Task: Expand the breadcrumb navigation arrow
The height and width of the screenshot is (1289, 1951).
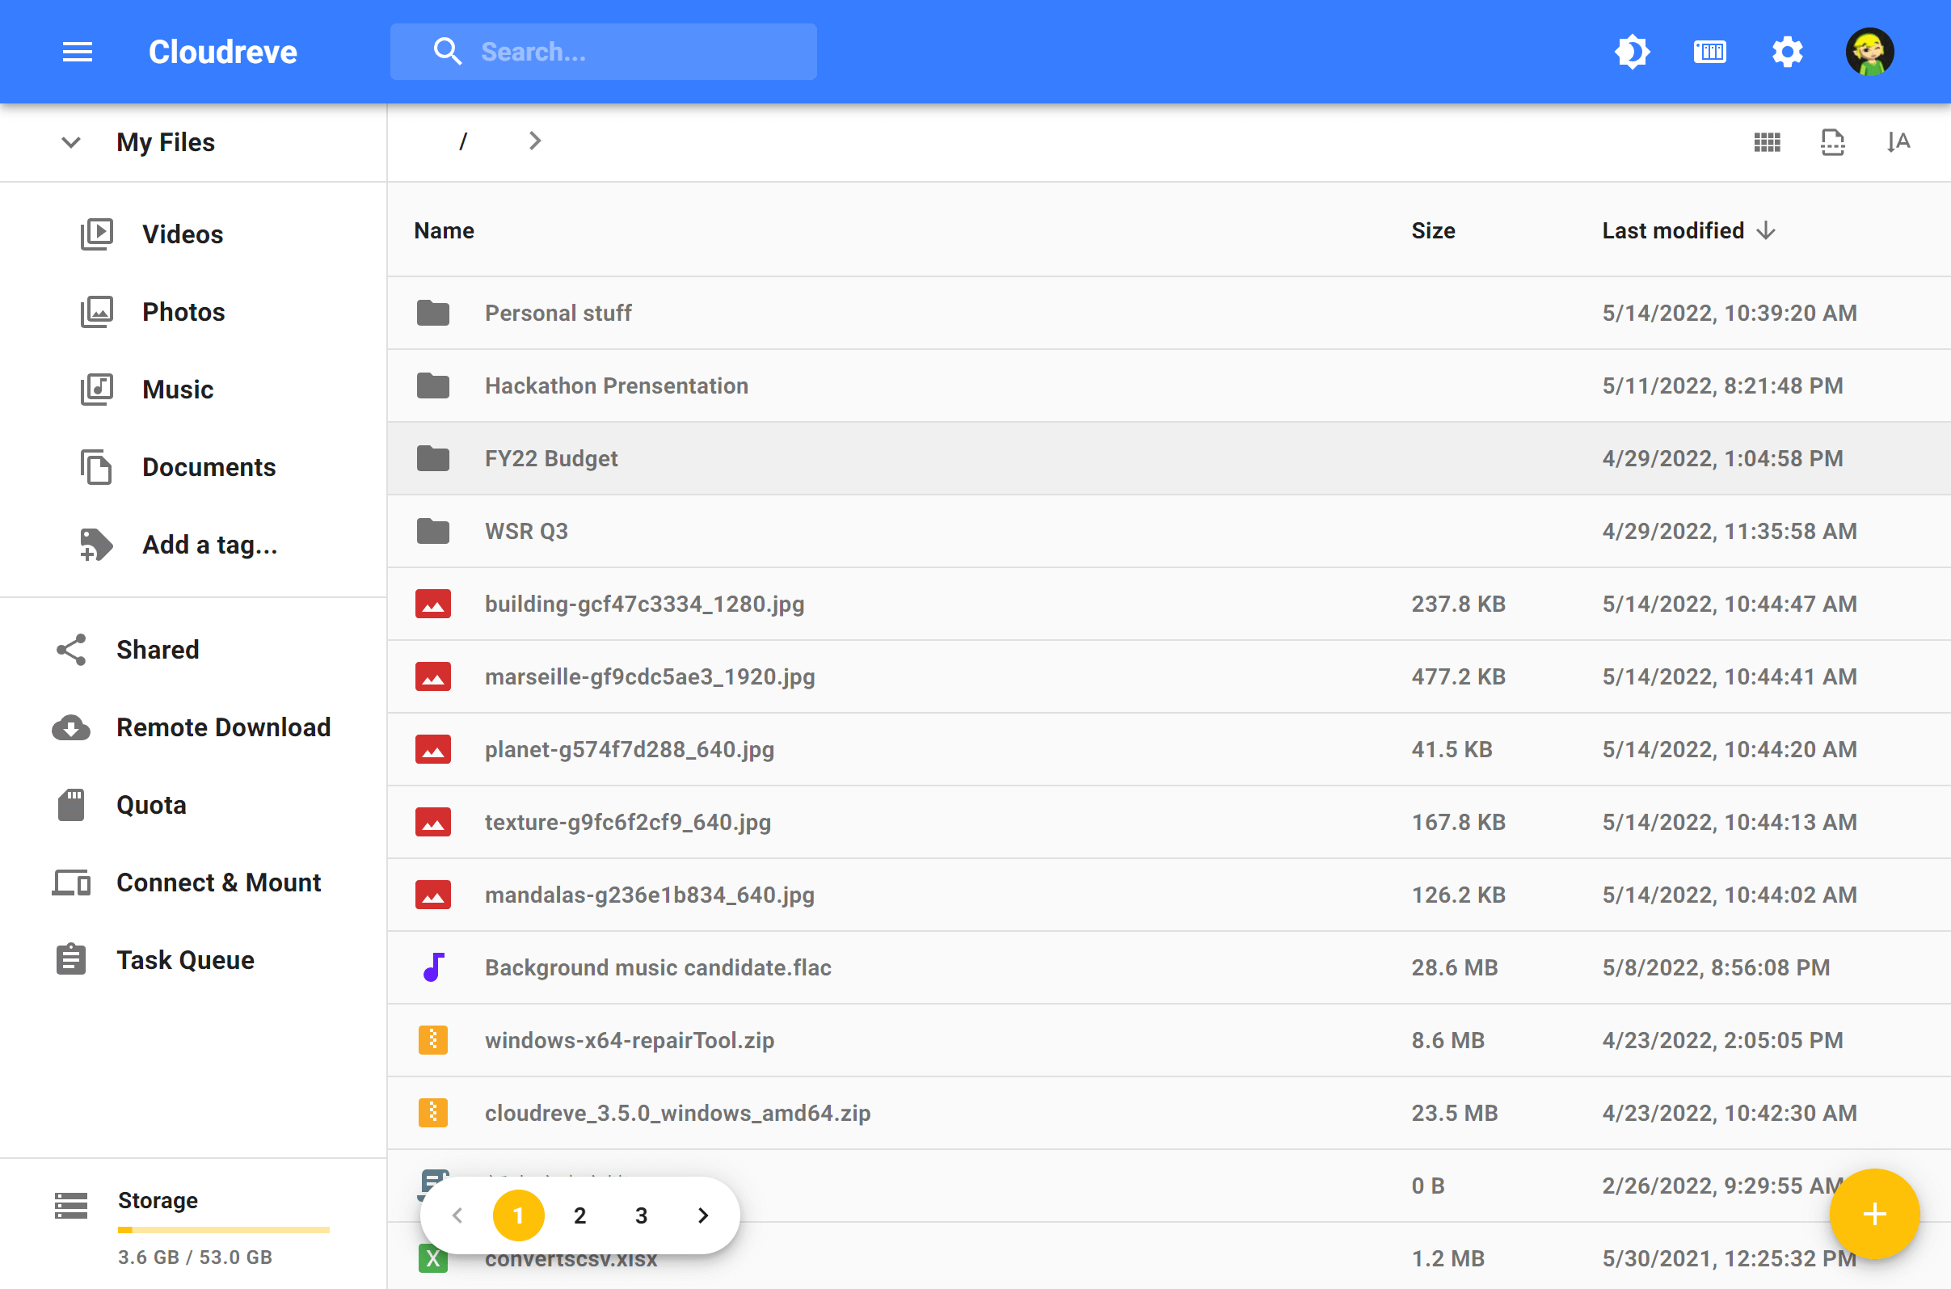Action: tap(533, 141)
